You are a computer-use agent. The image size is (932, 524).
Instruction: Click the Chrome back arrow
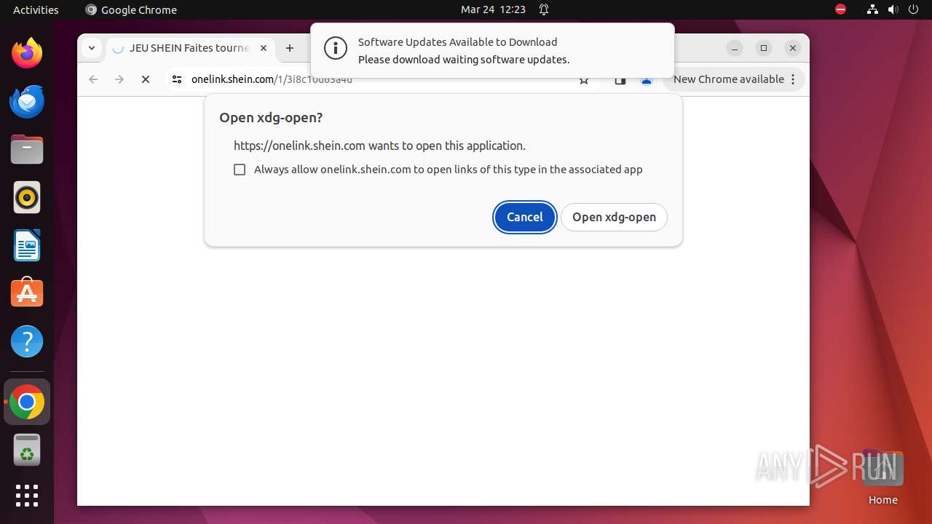pos(93,79)
